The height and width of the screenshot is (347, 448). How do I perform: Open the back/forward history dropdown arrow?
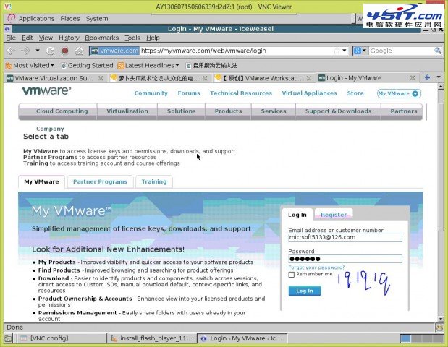(x=38, y=51)
